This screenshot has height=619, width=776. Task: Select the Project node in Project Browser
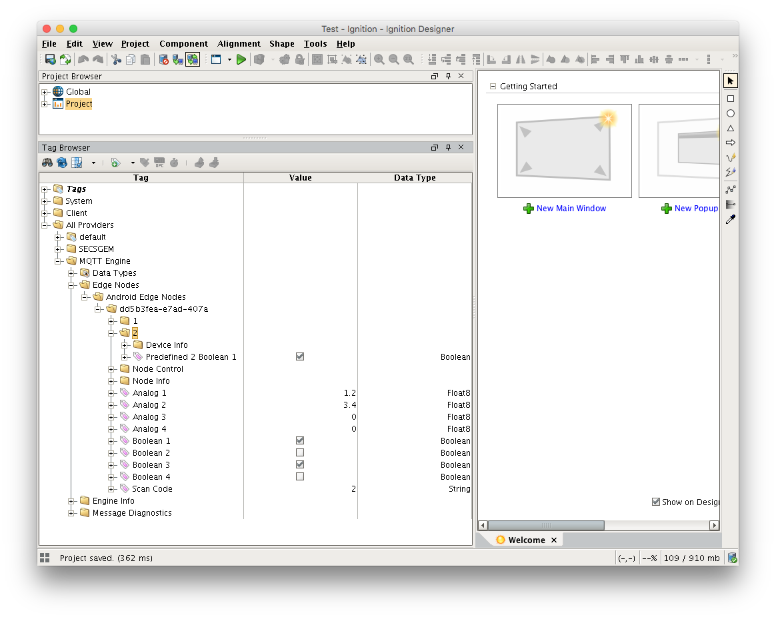tap(79, 104)
